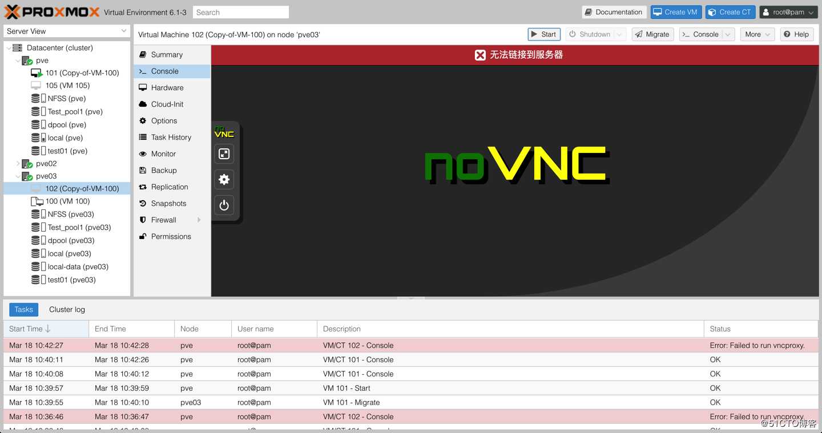The height and width of the screenshot is (433, 822).
Task: Click the Mar 18 10:42:27 failed task row
Action: click(411, 345)
